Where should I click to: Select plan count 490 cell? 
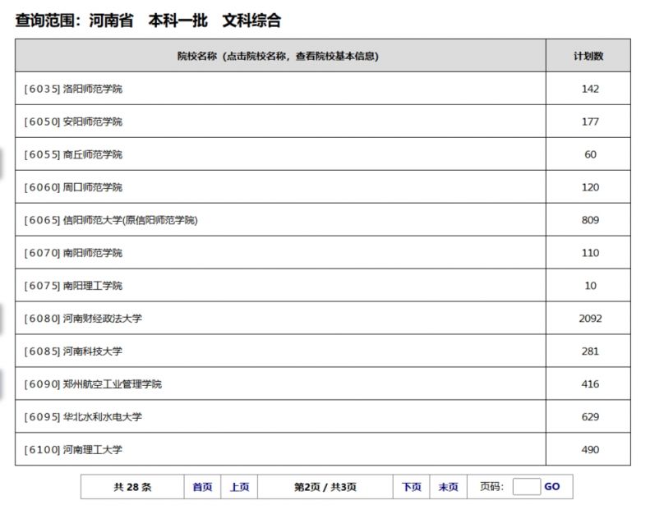pyautogui.click(x=590, y=449)
